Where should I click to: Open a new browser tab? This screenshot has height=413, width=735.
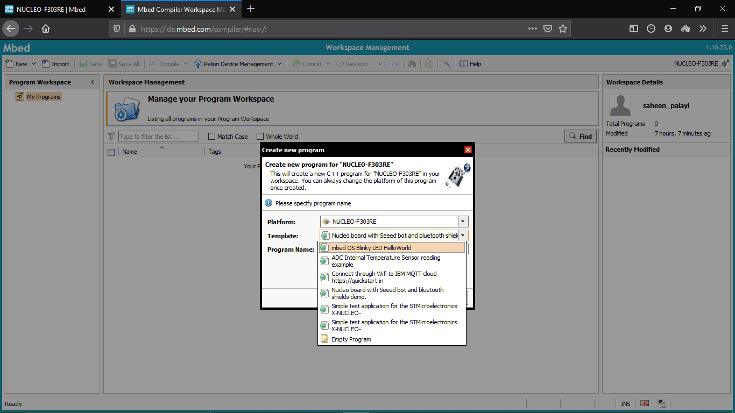point(251,9)
